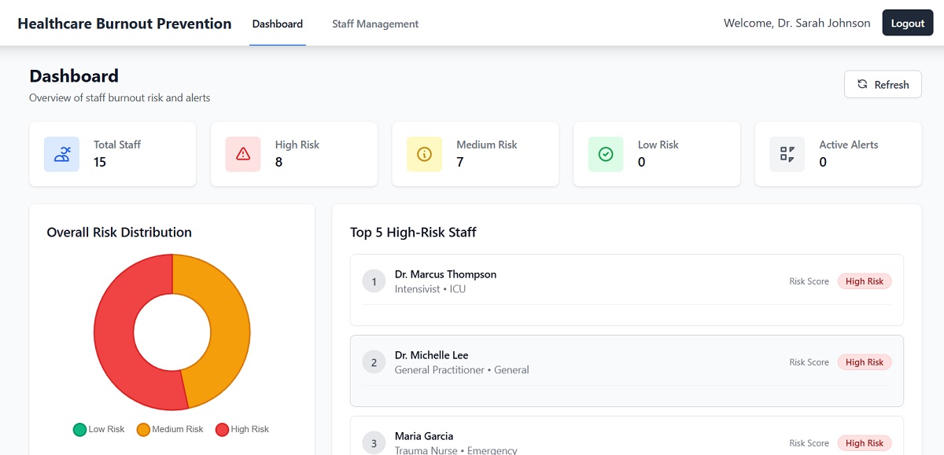Click the Total Staff count 15
Image resolution: width=944 pixels, height=455 pixels.
[100, 162]
